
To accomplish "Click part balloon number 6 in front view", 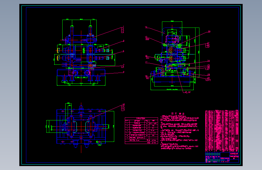I will coord(124,51).
